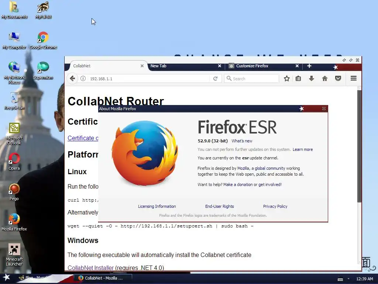Viewport: 378px width, 284px height.
Task: Open the Recycle Bin
Action: point(14,101)
